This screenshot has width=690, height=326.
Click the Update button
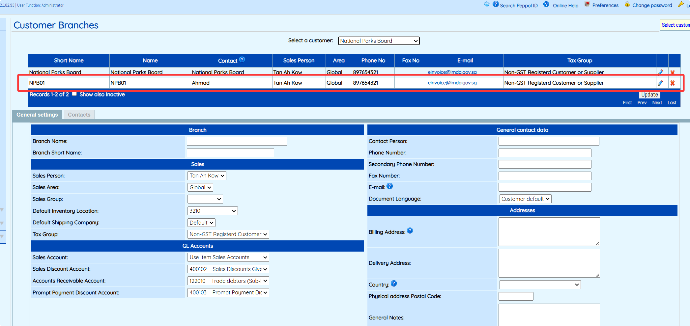649,95
